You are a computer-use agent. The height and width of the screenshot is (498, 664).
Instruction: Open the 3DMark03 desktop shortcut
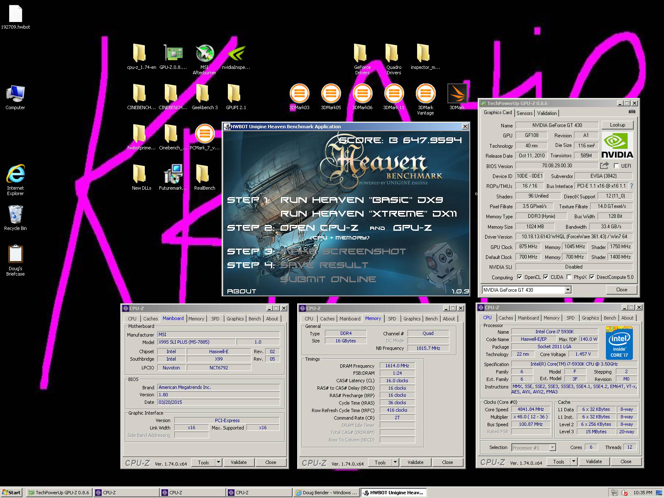point(299,96)
